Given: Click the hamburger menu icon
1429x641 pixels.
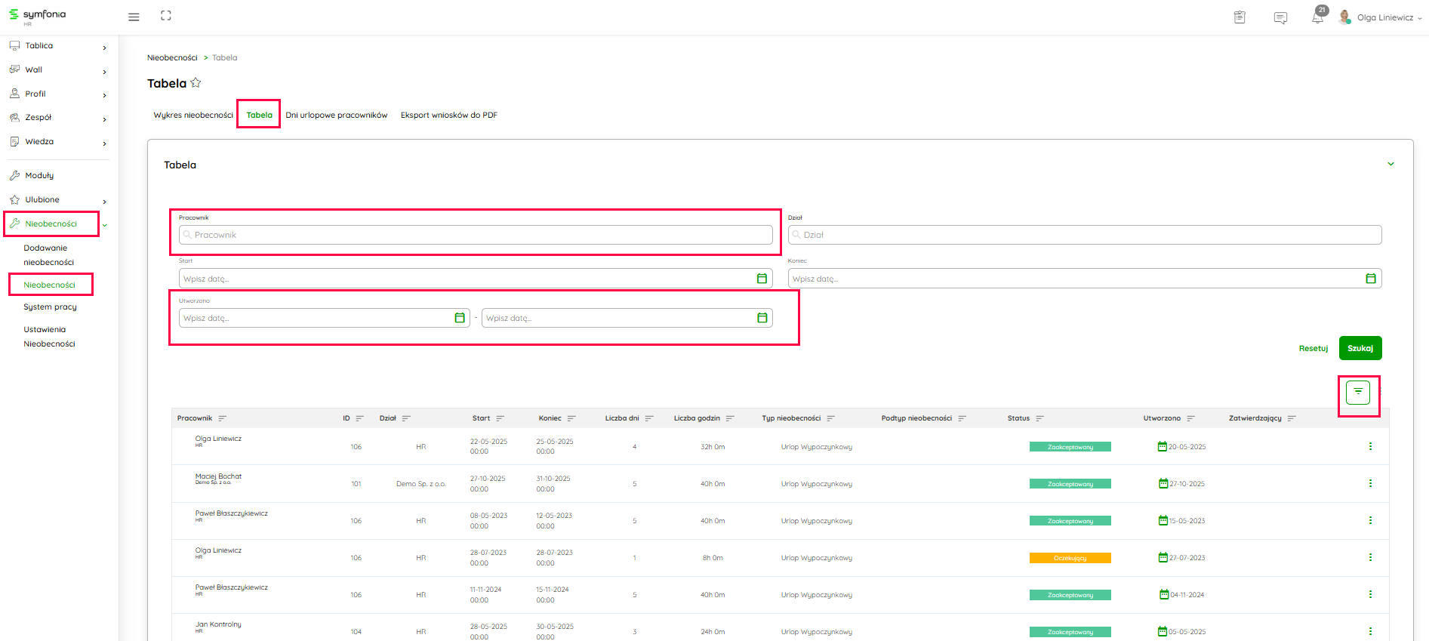Looking at the screenshot, I should pyautogui.click(x=134, y=17).
